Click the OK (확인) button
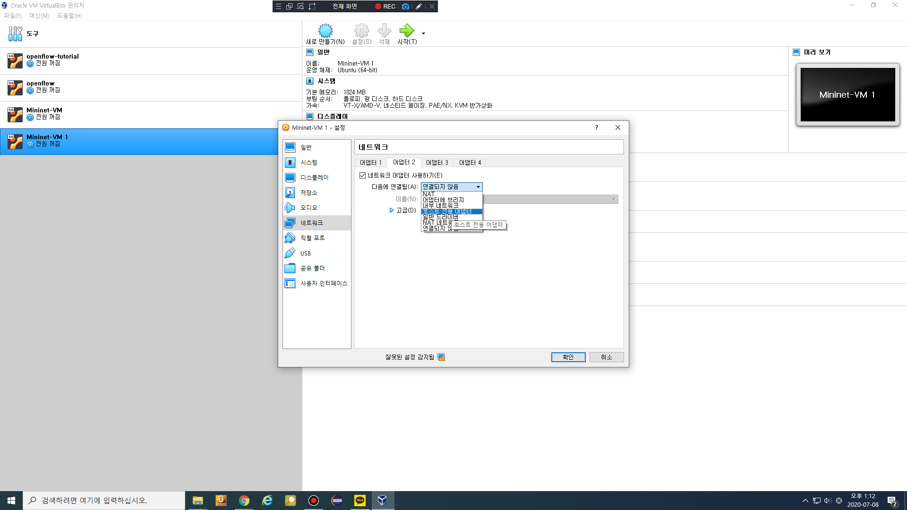Screen dimensions: 907x510 568,357
